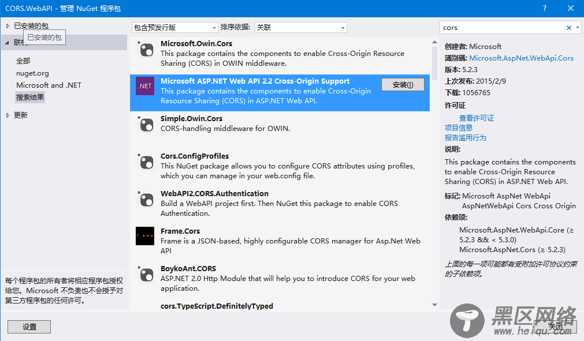The width and height of the screenshot is (584, 341).
Task: Open the 报告滥用行为 link
Action: [465, 137]
